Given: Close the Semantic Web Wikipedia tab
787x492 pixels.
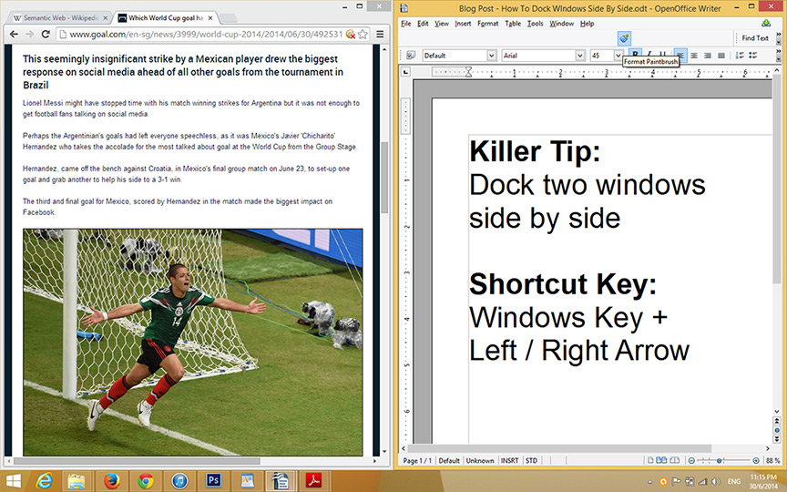Looking at the screenshot, I should coord(105,18).
